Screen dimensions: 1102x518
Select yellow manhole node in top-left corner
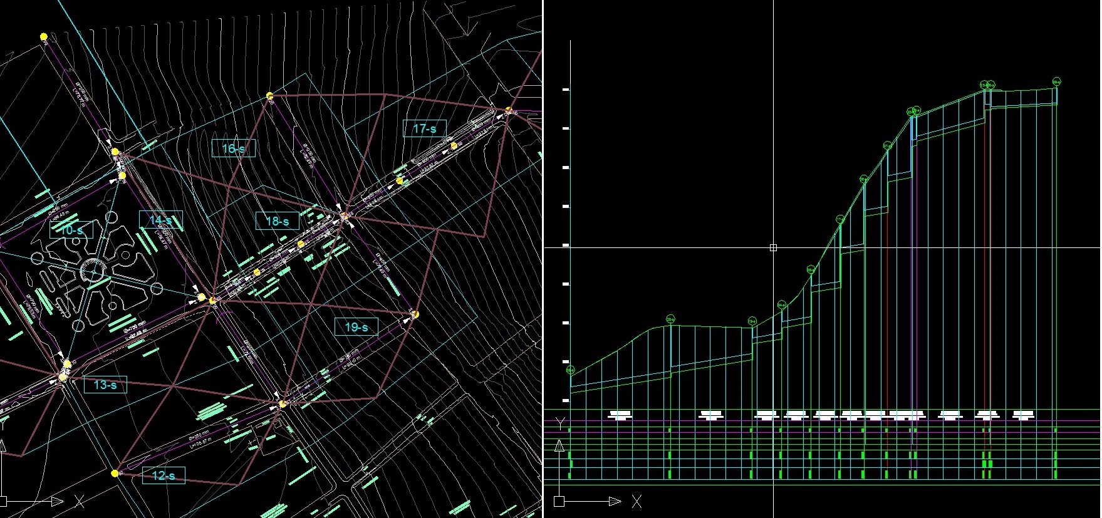(44, 37)
